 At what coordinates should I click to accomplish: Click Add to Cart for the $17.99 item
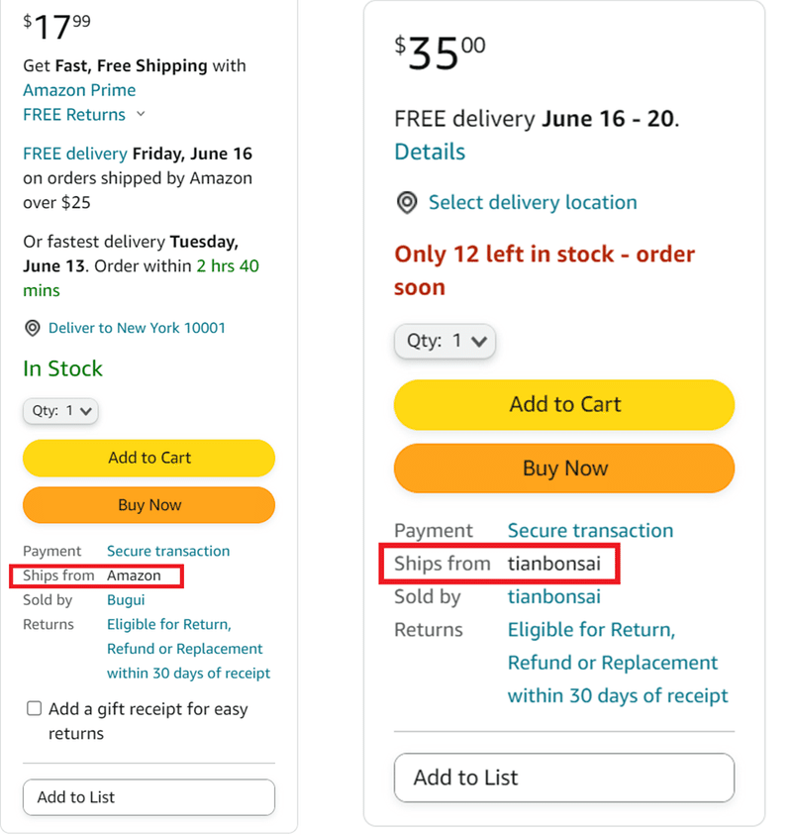click(149, 458)
